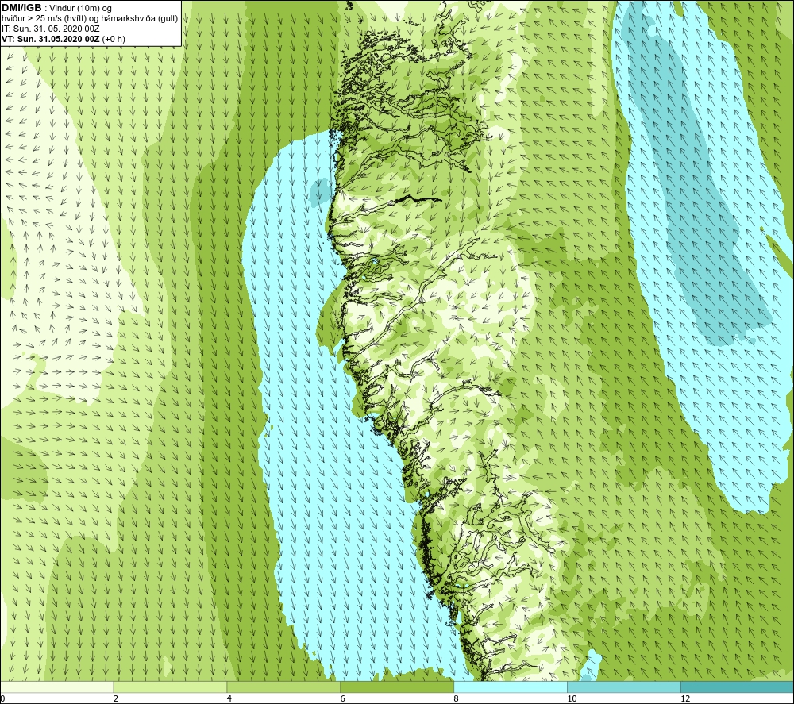794x704 pixels.
Task: Click the legend scale label '12'
Action: click(685, 698)
